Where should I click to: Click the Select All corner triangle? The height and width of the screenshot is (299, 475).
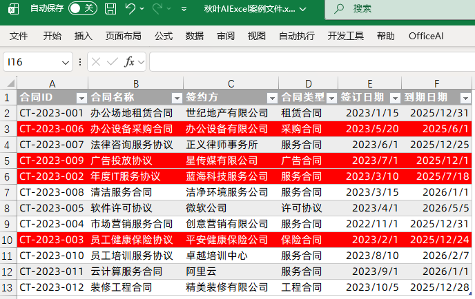click(11, 83)
